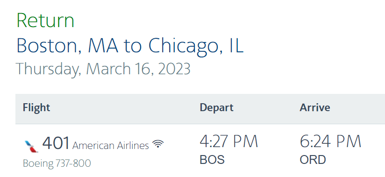Click the BOS airport code
This screenshot has width=385, height=177.
coord(212,160)
